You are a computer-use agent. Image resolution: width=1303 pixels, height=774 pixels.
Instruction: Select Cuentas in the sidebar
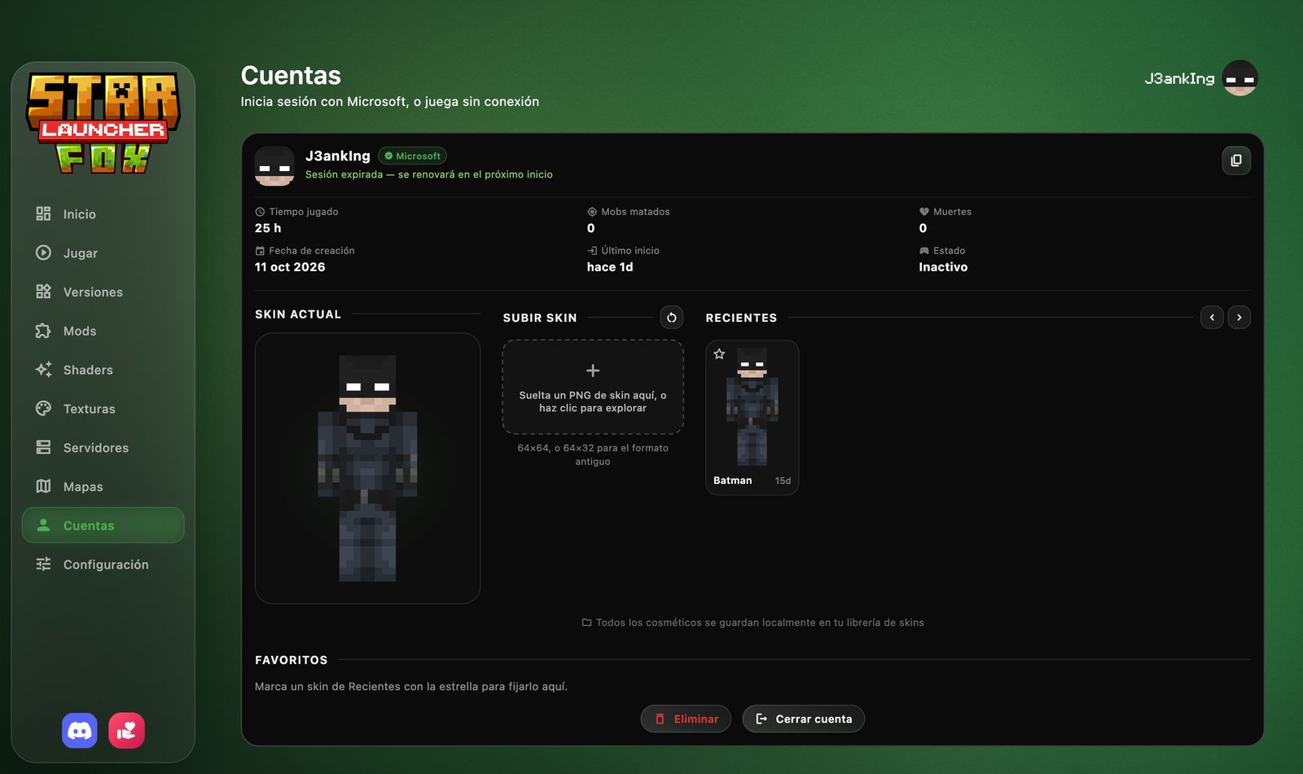coord(103,526)
